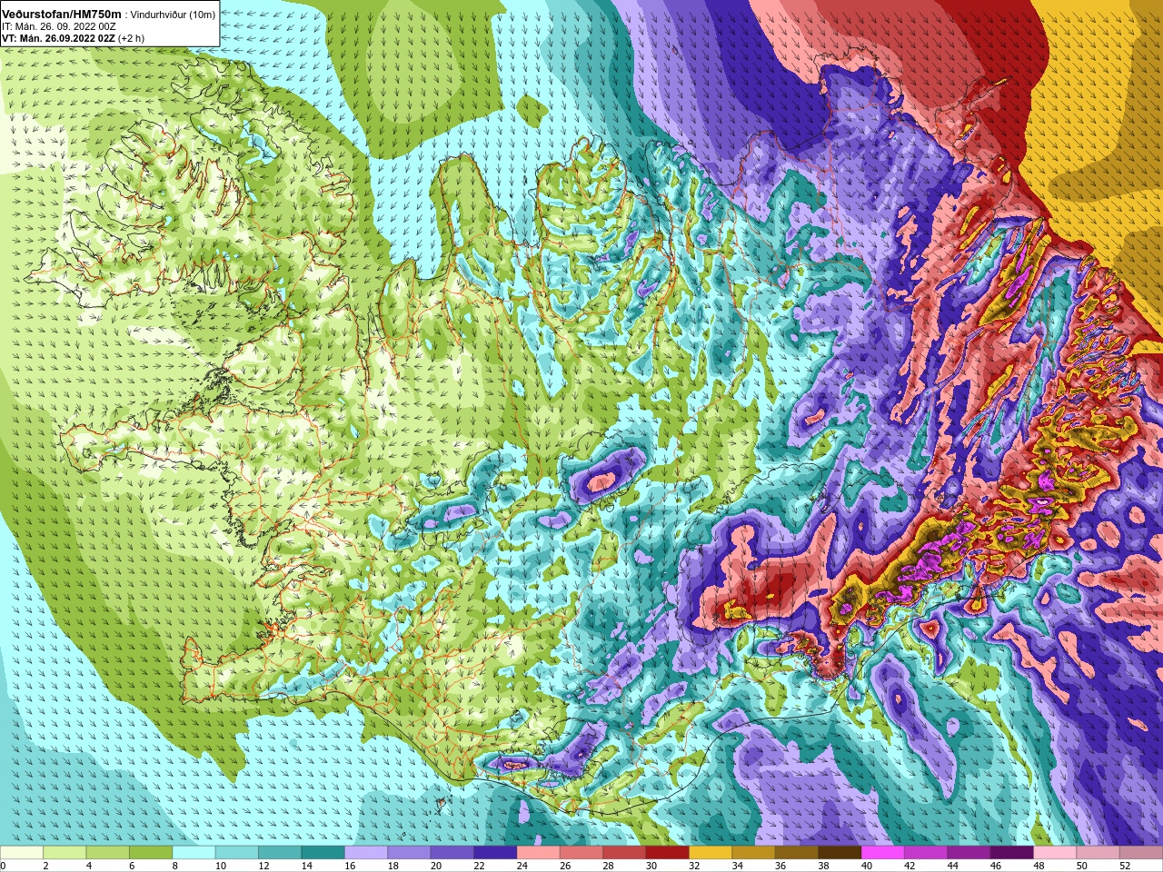1163x872 pixels.
Task: Choose the 46–48 m/s dark purple swatch
Action: (x=1013, y=853)
